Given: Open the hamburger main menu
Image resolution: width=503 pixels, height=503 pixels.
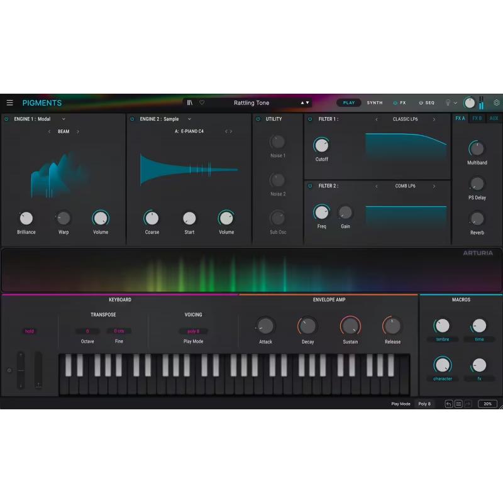Looking at the screenshot, I should [x=9, y=103].
